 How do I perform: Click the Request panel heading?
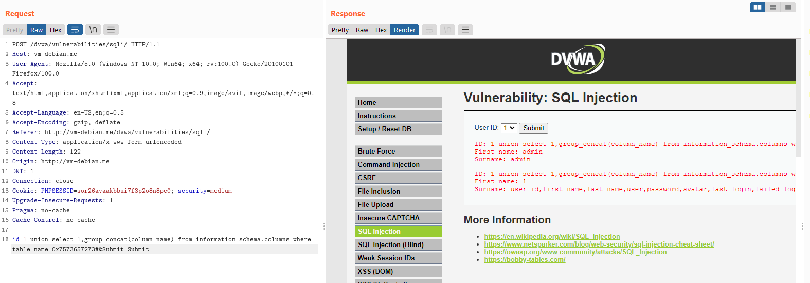[20, 13]
